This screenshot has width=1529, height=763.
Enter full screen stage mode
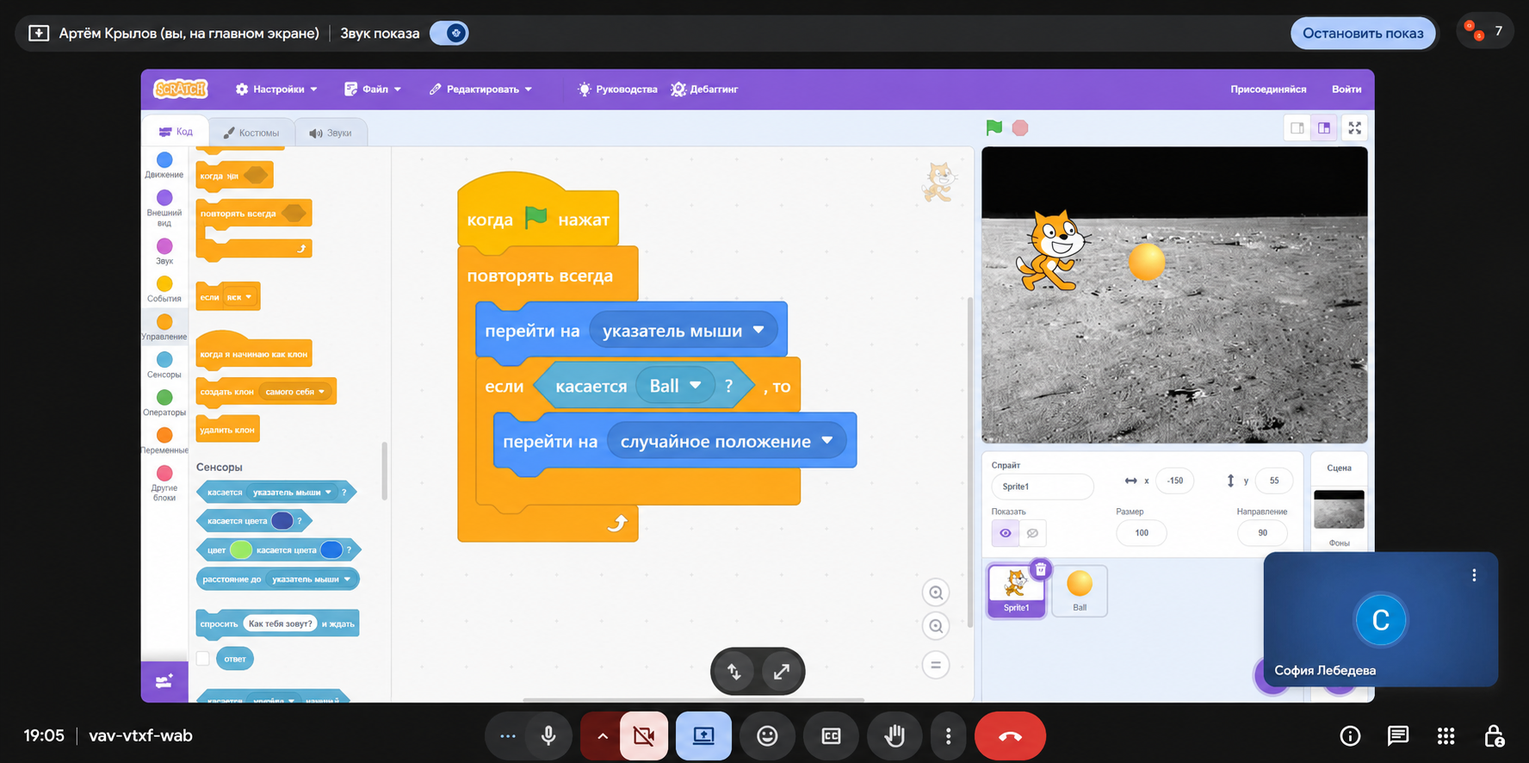tap(1354, 127)
